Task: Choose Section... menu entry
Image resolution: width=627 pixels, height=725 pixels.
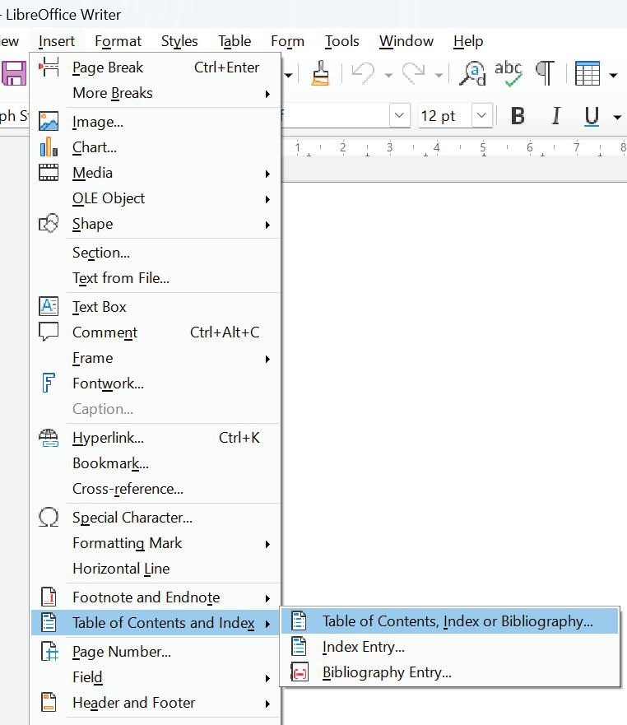Action: pyautogui.click(x=156, y=253)
